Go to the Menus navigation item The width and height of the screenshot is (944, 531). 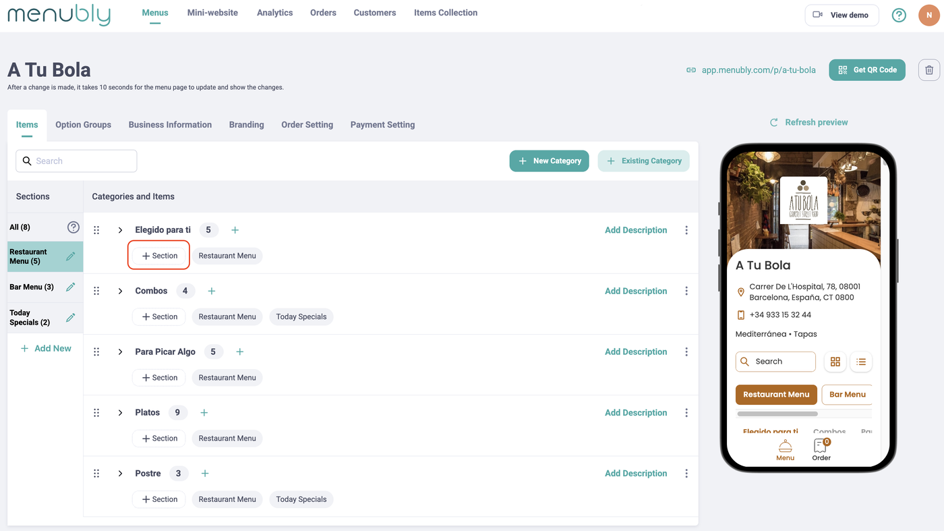click(155, 13)
